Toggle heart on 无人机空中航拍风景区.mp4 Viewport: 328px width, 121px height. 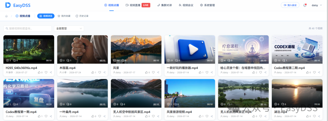click(x=153, y=116)
